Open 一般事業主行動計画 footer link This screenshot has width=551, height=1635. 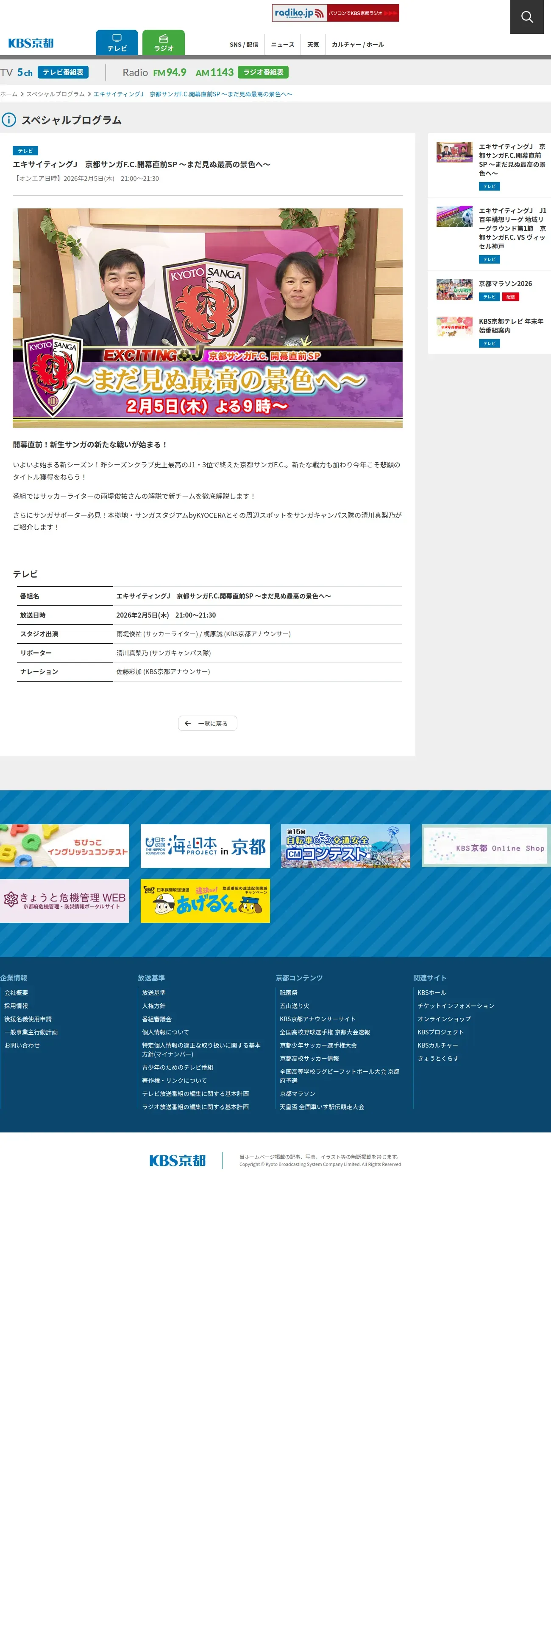click(31, 1032)
